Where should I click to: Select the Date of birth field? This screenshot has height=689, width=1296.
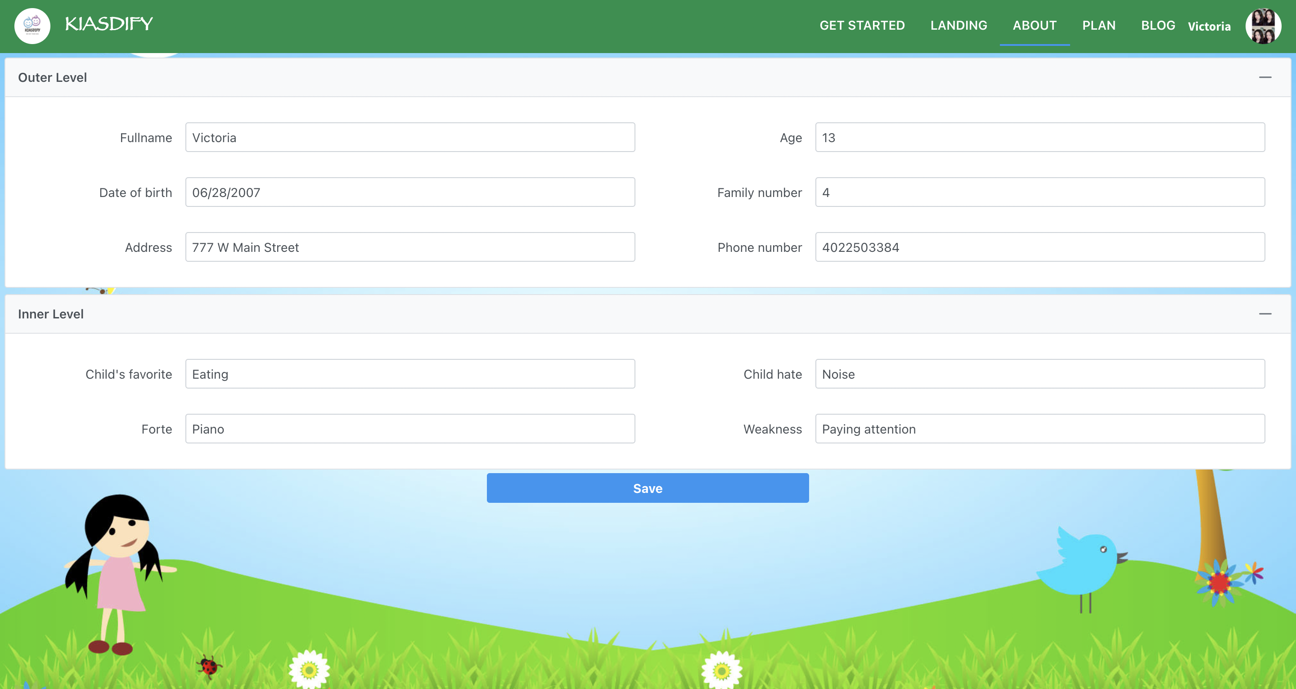(409, 192)
